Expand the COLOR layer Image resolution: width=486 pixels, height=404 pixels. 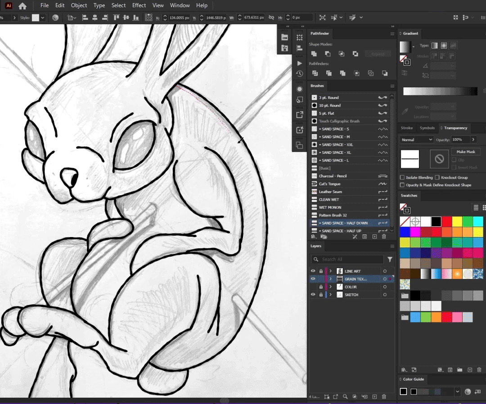331,287
